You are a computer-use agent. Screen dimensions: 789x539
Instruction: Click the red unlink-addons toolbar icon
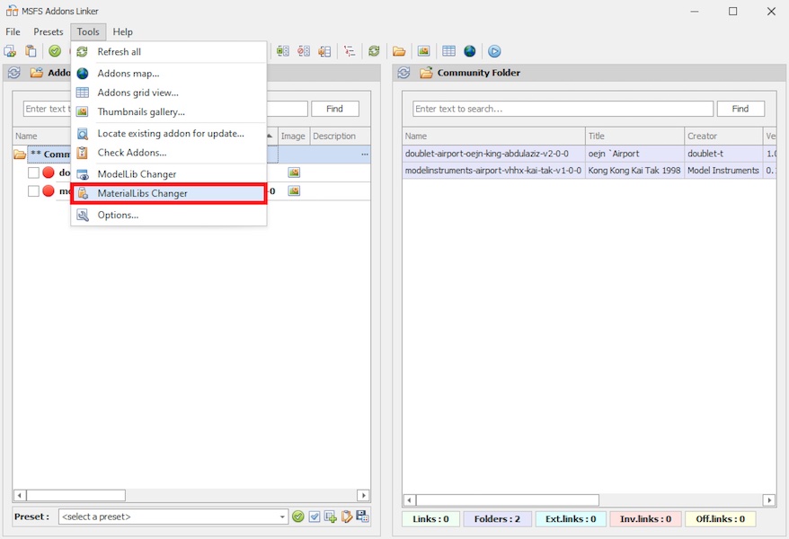pos(304,51)
